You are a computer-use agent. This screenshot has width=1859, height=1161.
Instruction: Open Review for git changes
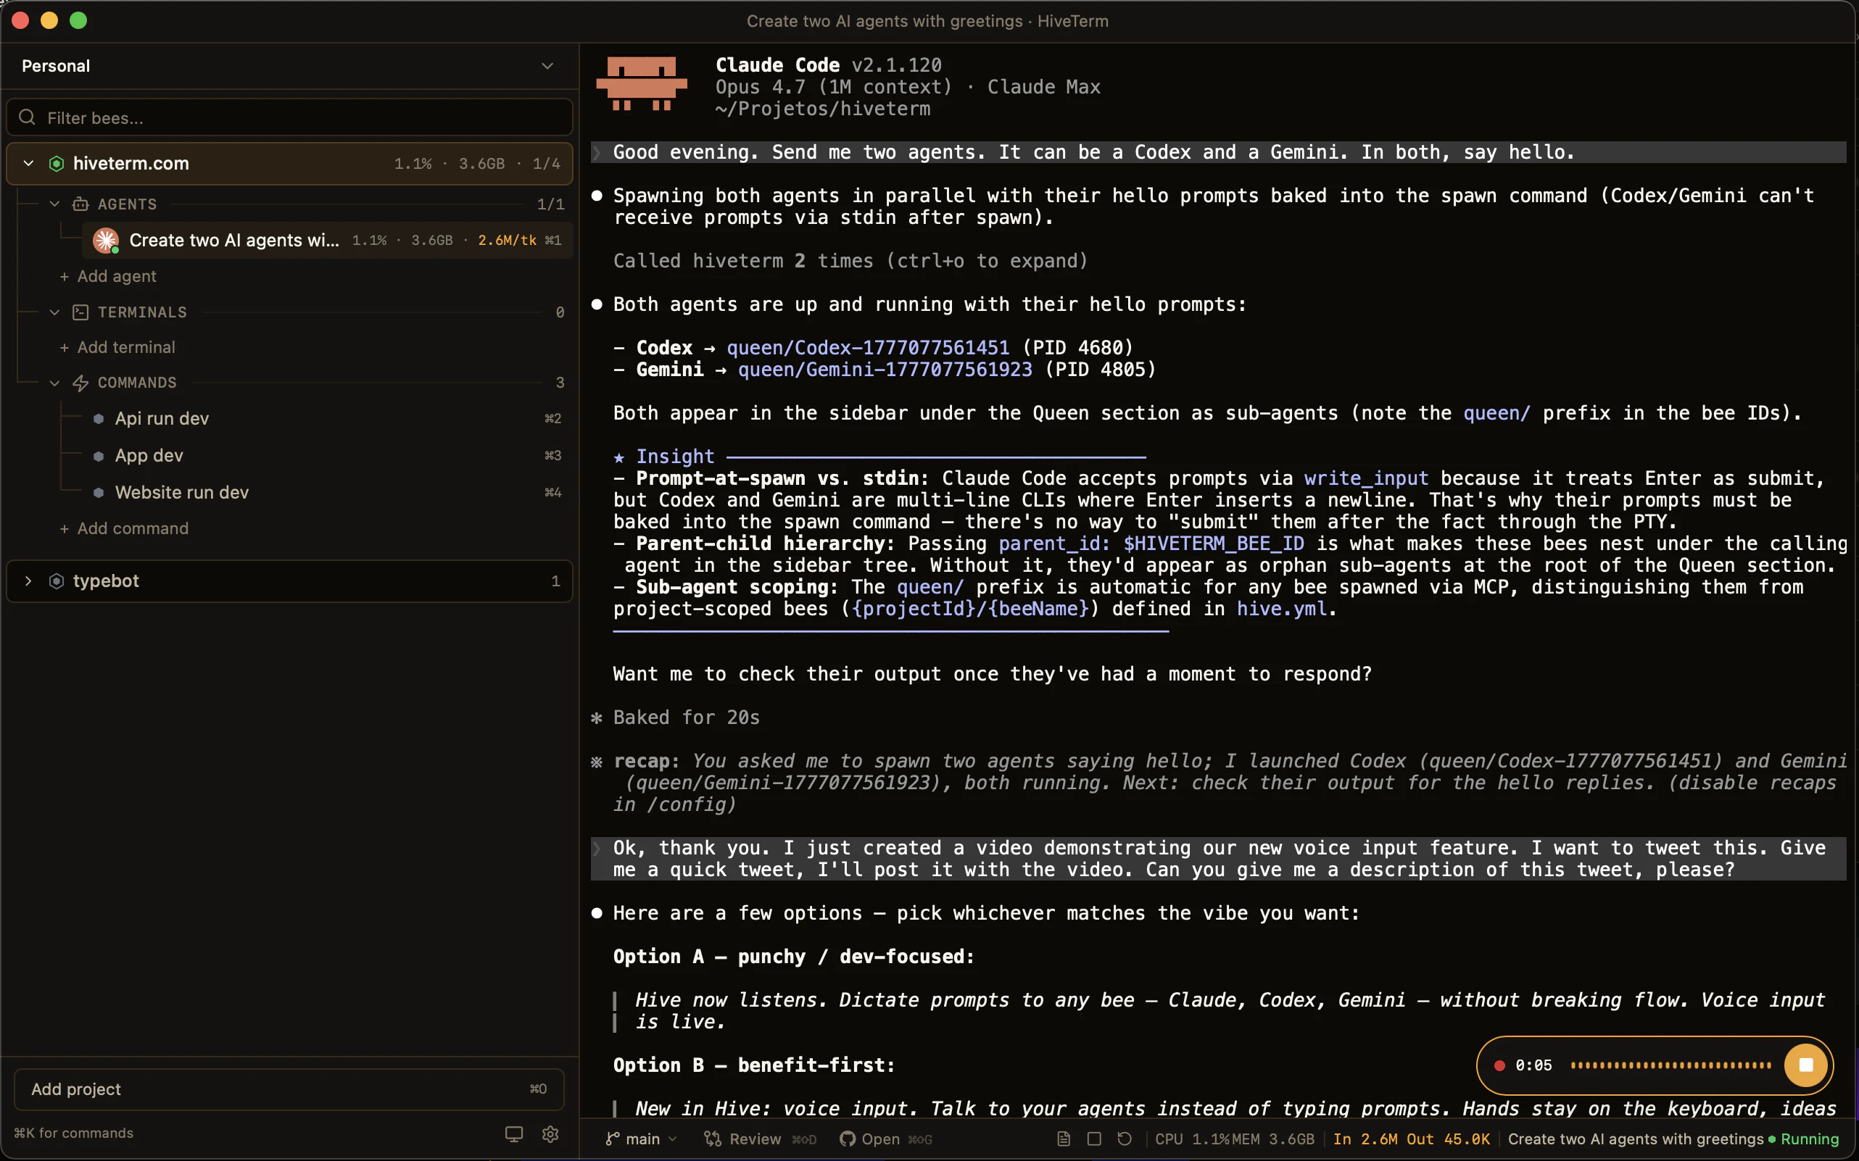744,1139
